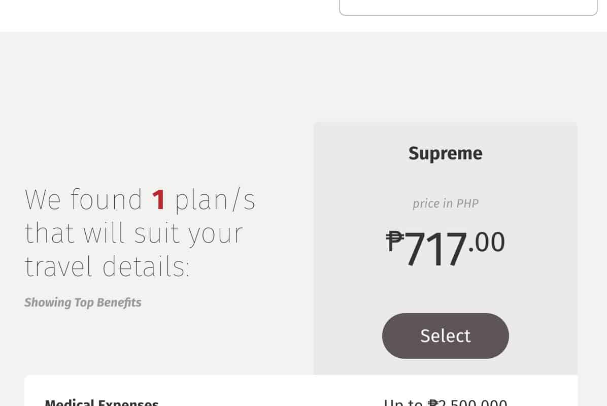The height and width of the screenshot is (406, 607).
Task: Click the word 'found' in the heading
Action: tap(107, 199)
